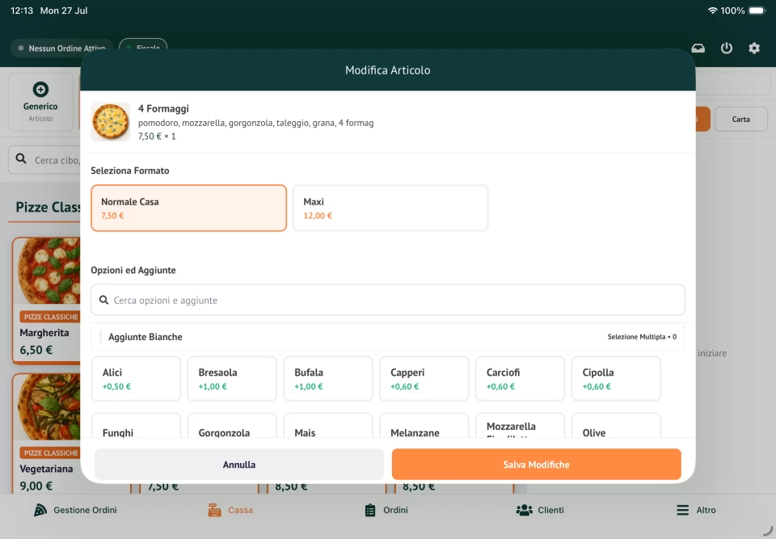
Task: Add Bufala topping
Action: (328, 379)
